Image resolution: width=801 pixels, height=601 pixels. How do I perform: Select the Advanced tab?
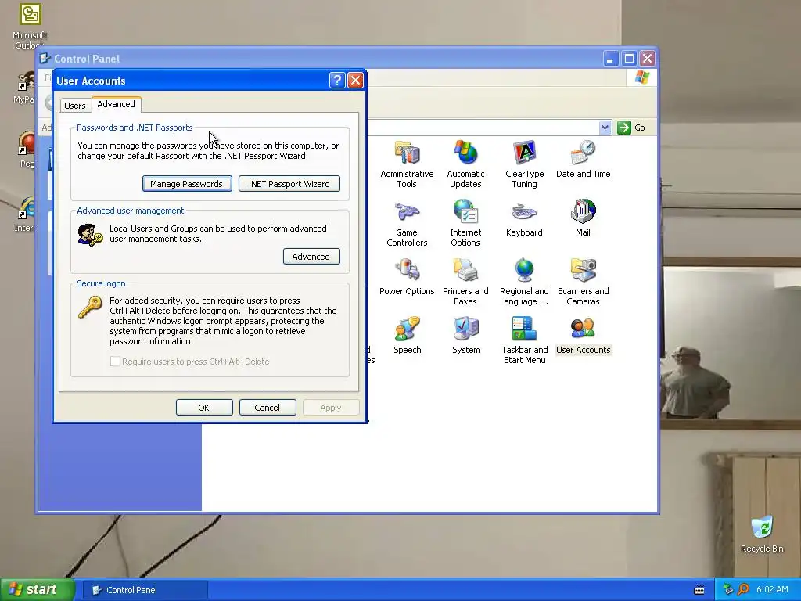coord(116,104)
